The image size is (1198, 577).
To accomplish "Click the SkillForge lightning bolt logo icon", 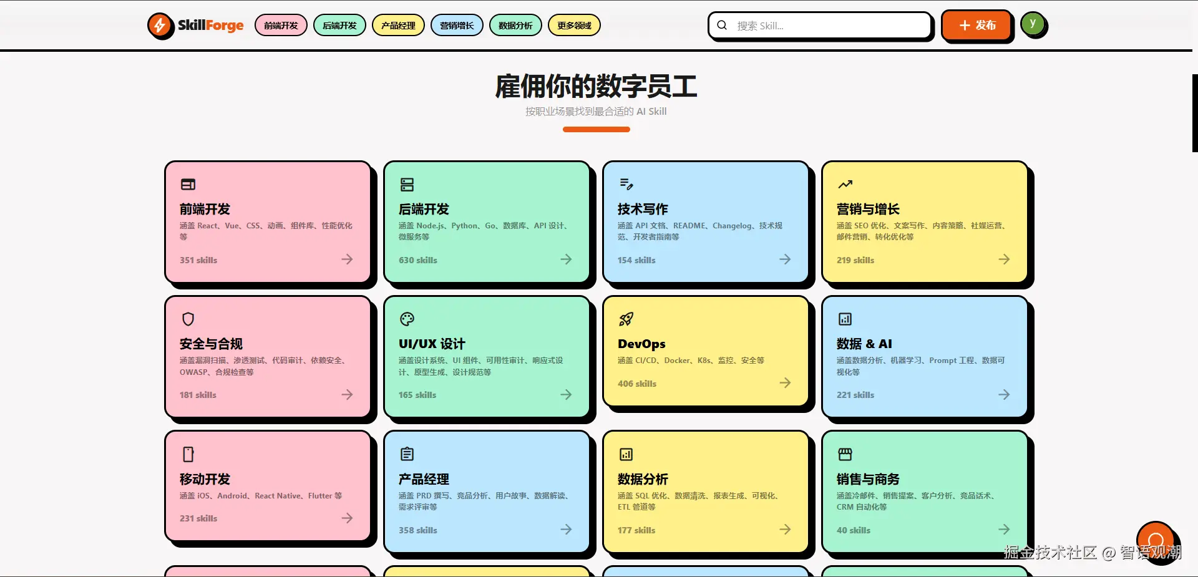I will 161,26.
